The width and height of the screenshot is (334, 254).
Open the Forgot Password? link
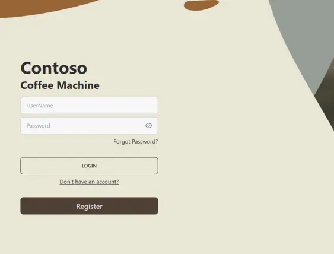(x=136, y=142)
